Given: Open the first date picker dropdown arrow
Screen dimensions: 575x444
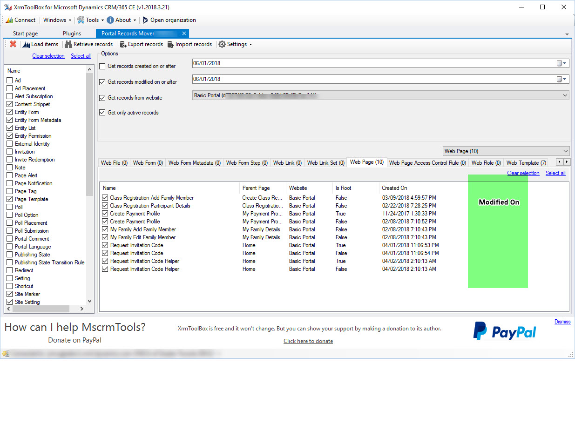Looking at the screenshot, I should [564, 63].
